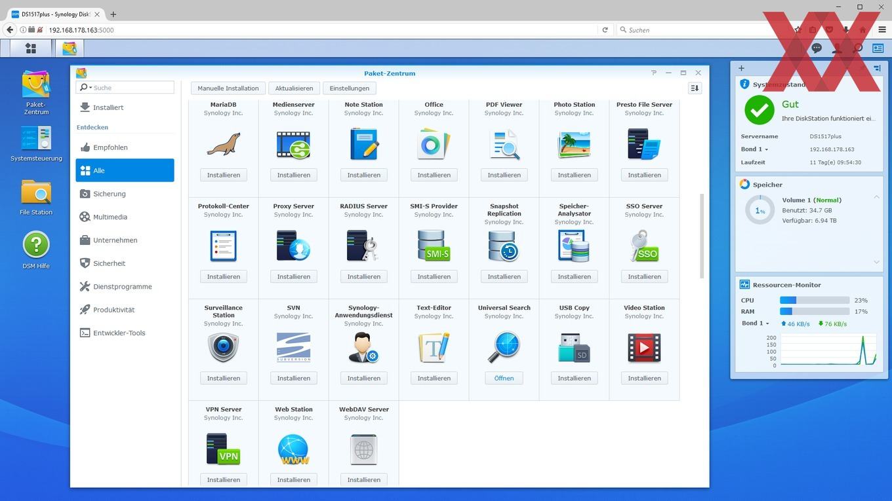Click the PDF Viewer package icon
This screenshot has height=501, width=892.
[x=504, y=144]
